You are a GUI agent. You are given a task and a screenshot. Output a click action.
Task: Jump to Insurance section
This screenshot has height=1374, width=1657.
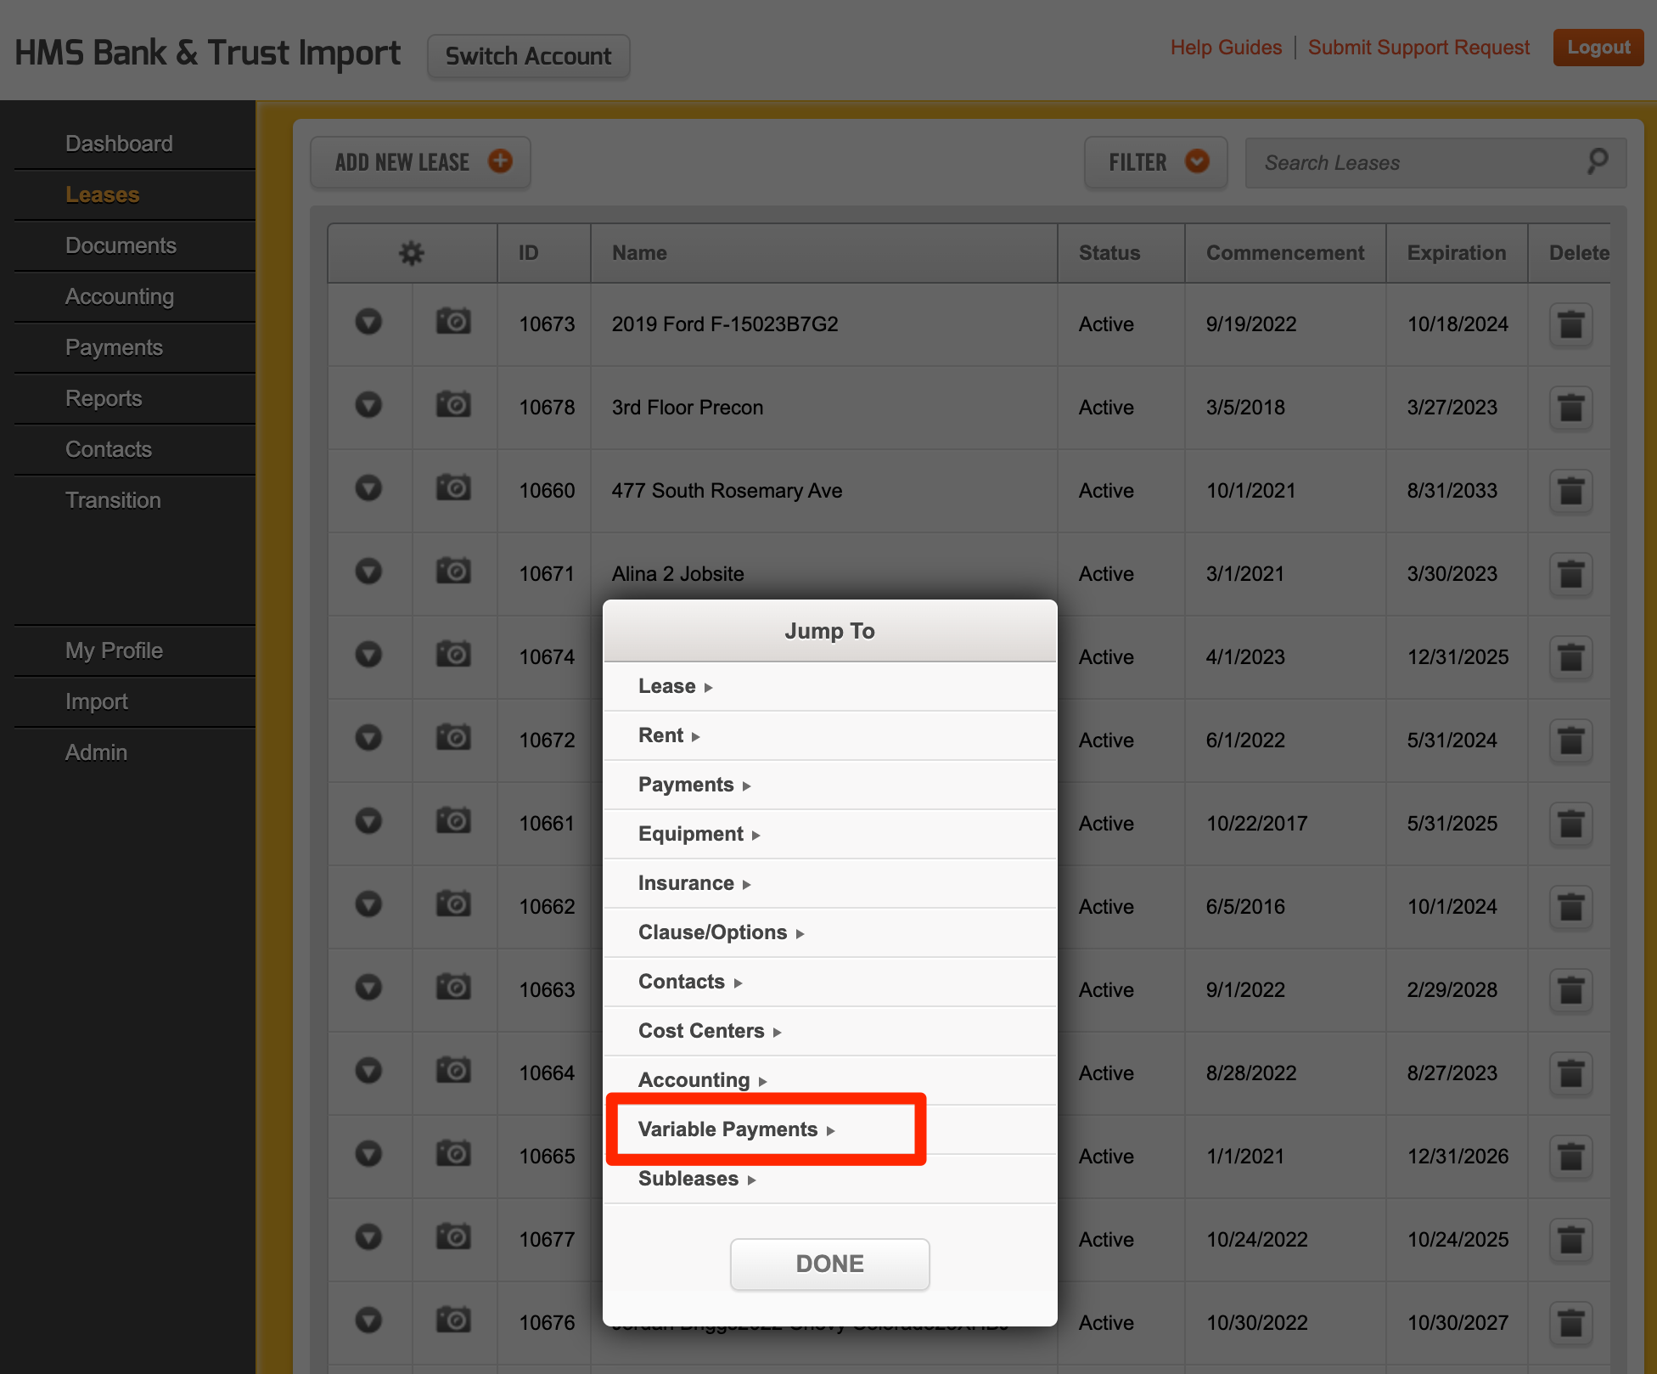[830, 883]
